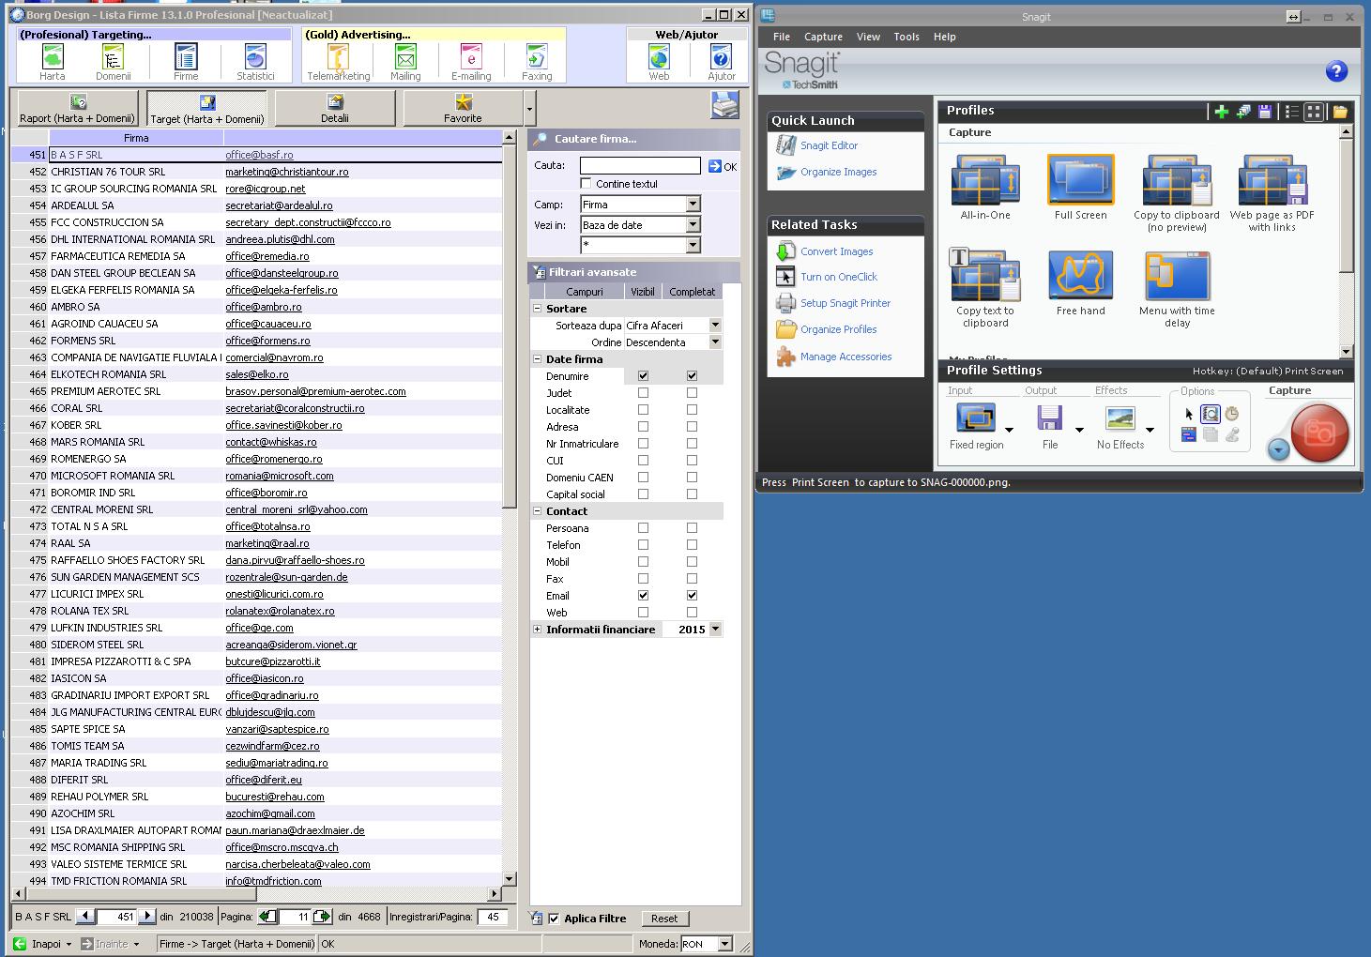Toggle Judet Vizibil checkbox
Screen dimensions: 1371x957
point(643,393)
